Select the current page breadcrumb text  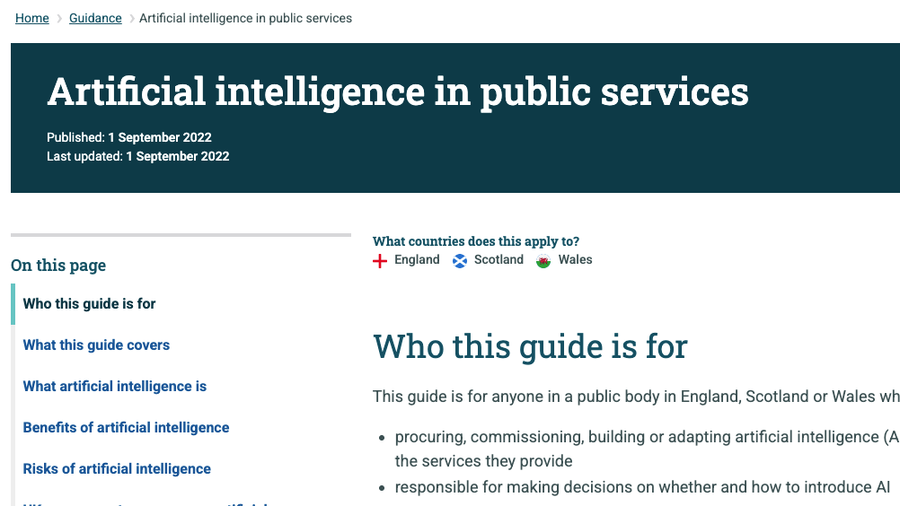(245, 18)
